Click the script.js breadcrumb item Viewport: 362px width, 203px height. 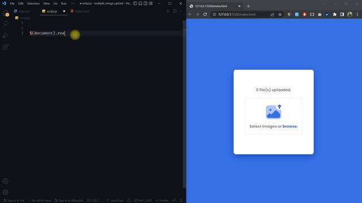(x=23, y=18)
